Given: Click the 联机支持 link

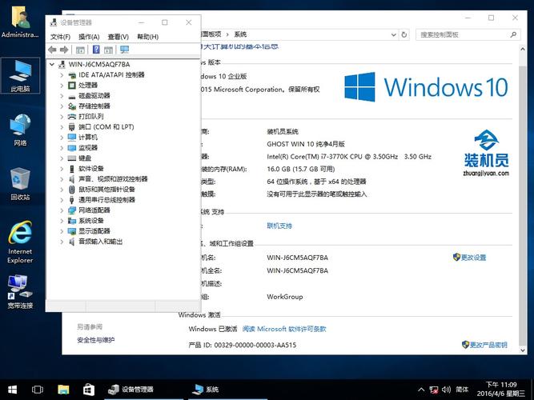Looking at the screenshot, I should click(x=279, y=226).
